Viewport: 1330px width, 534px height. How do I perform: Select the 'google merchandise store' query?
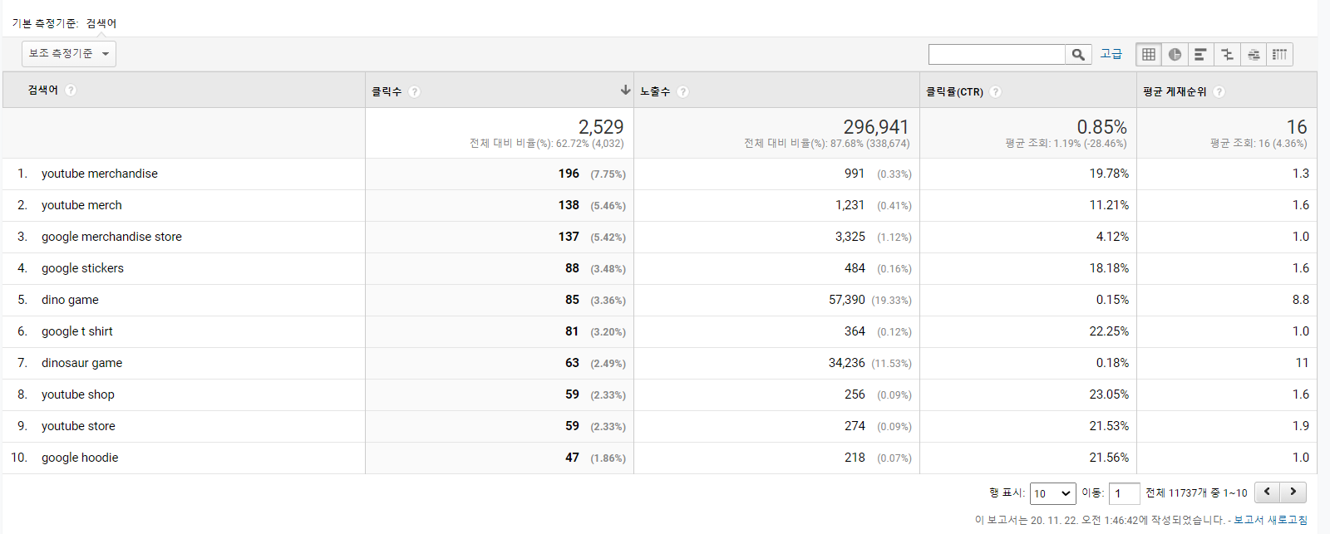[x=111, y=237]
